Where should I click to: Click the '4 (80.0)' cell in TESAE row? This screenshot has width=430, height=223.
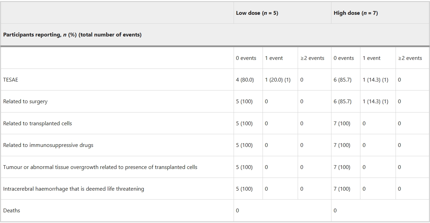point(245,80)
